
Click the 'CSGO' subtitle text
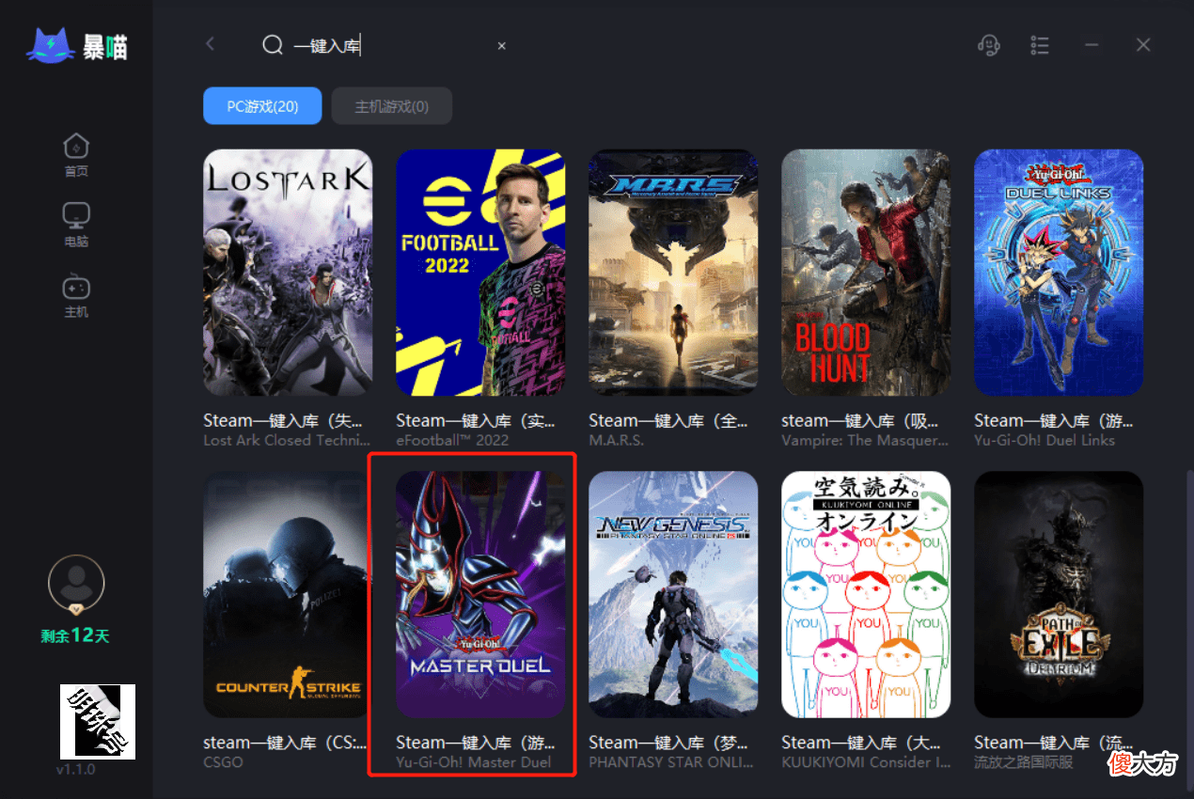223,762
